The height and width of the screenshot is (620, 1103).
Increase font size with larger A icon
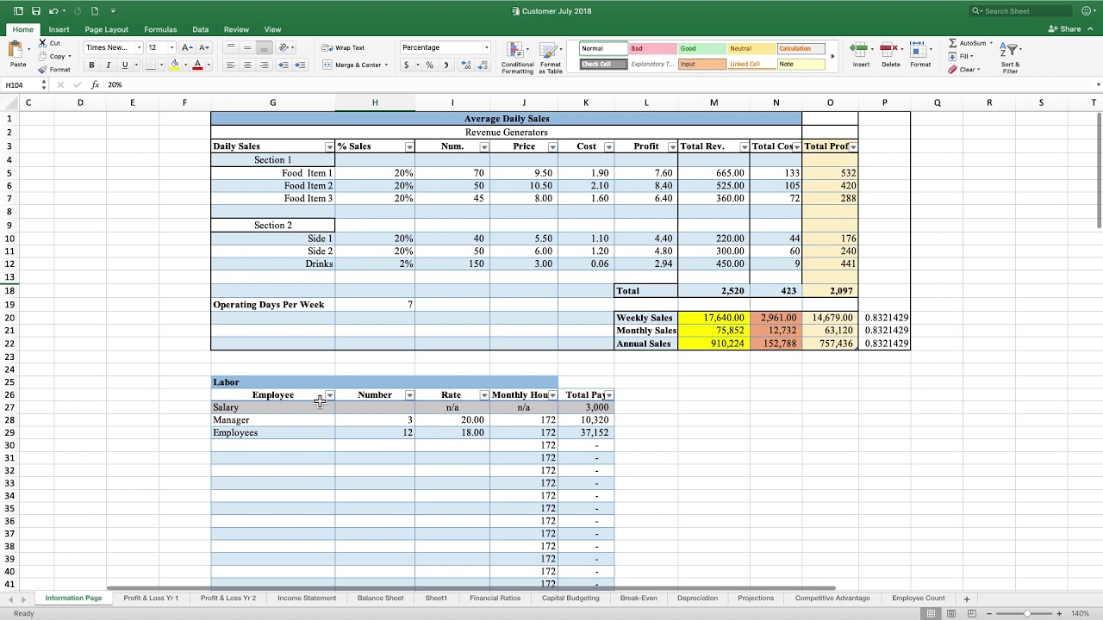click(186, 47)
